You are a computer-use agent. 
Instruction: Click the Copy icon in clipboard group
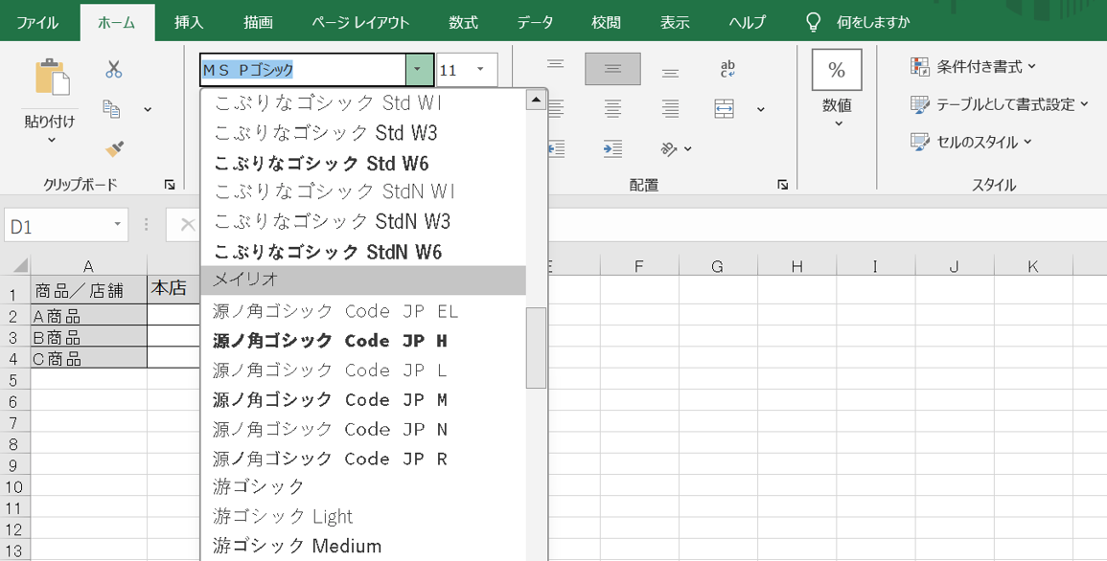point(112,109)
